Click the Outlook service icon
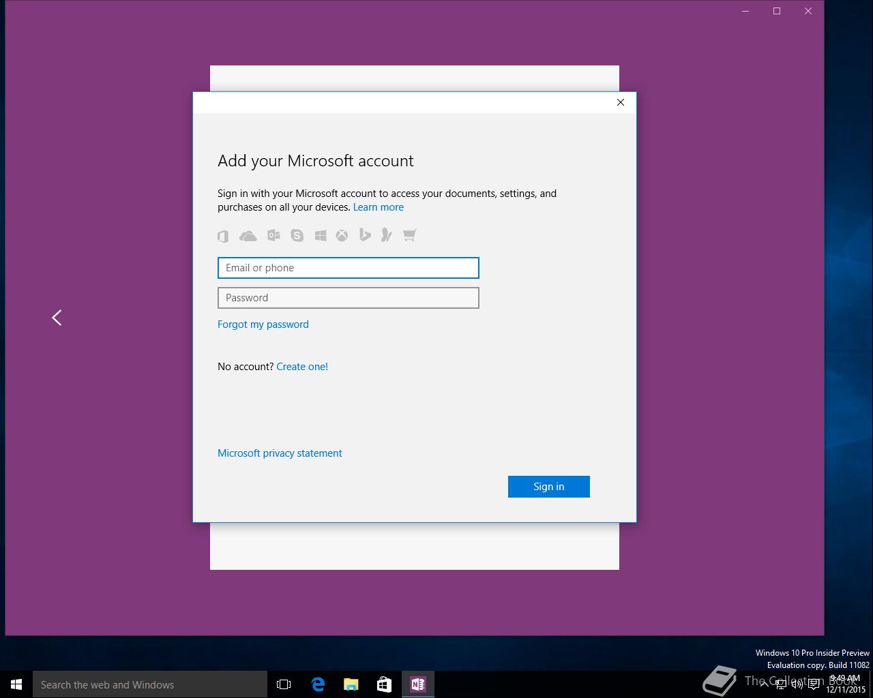 coord(273,235)
